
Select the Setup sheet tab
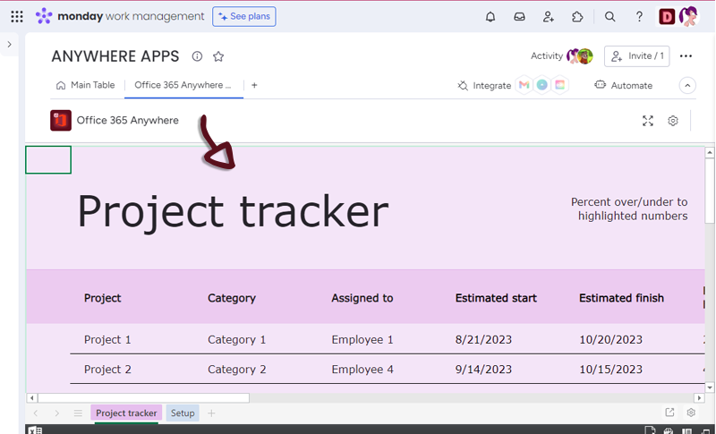point(183,413)
